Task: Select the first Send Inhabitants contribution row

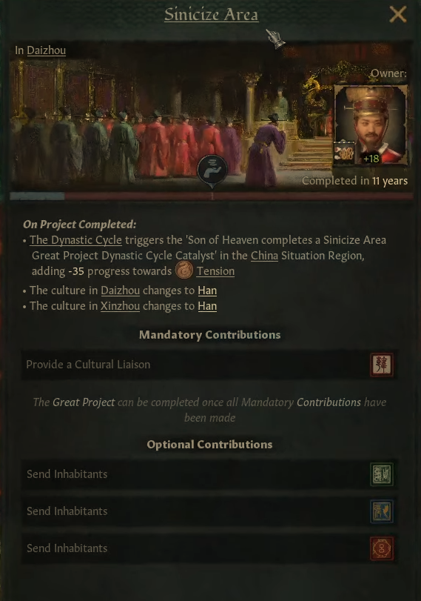Action: [209, 474]
